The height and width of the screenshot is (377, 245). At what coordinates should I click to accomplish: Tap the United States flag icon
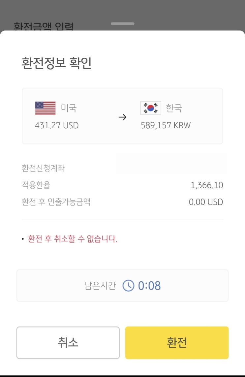click(x=45, y=108)
